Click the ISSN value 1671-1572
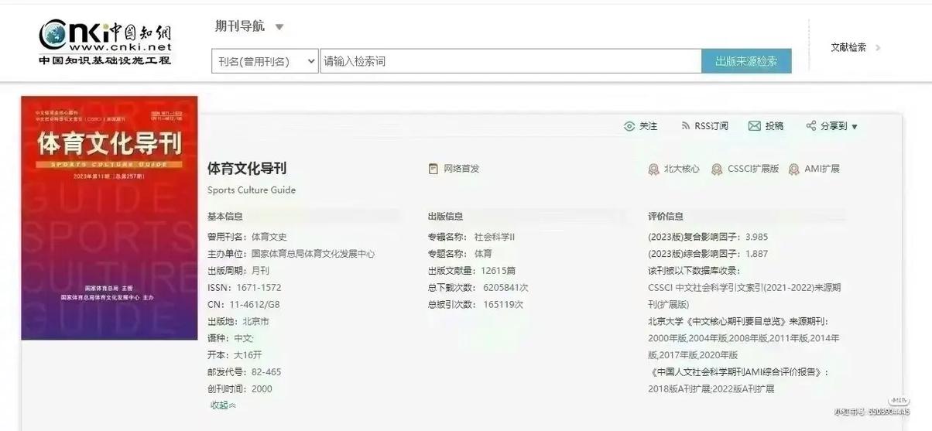This screenshot has height=431, width=932. [x=259, y=288]
